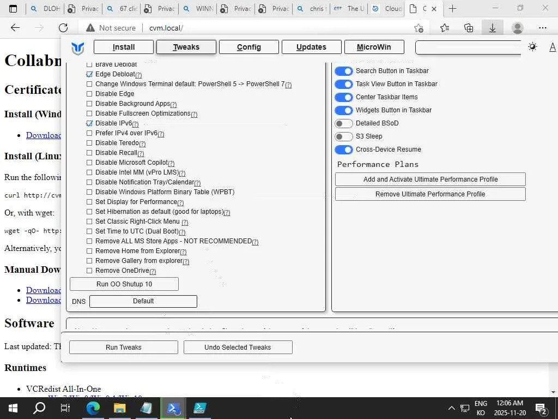This screenshot has height=419, width=558.
Task: Switch to the WINN search browser tab
Action: tap(198, 9)
